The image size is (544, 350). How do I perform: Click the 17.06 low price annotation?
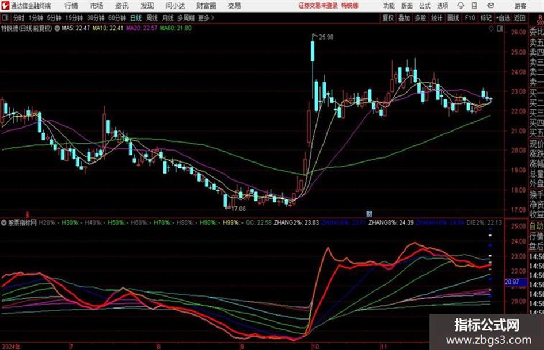pos(238,209)
